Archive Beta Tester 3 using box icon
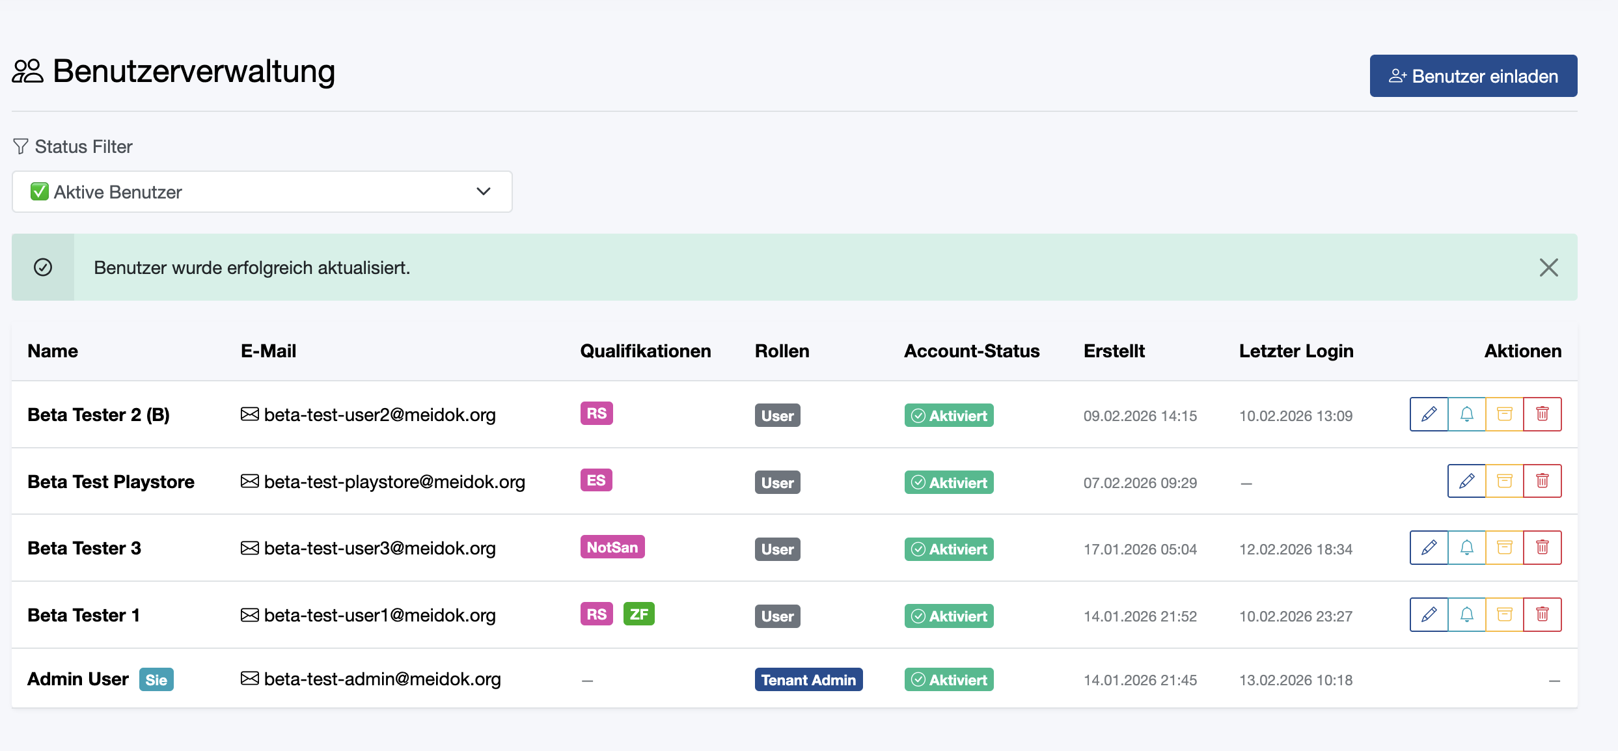The height and width of the screenshot is (751, 1618). click(1504, 547)
